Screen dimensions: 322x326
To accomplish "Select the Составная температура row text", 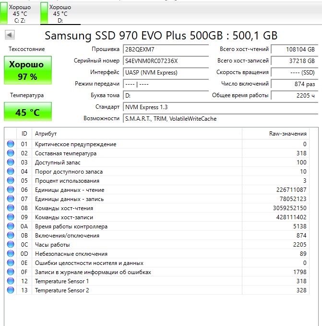I will pyautogui.click(x=66, y=153).
